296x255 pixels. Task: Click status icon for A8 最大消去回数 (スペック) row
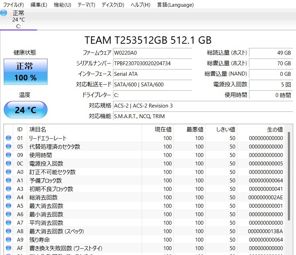[x=8, y=231]
